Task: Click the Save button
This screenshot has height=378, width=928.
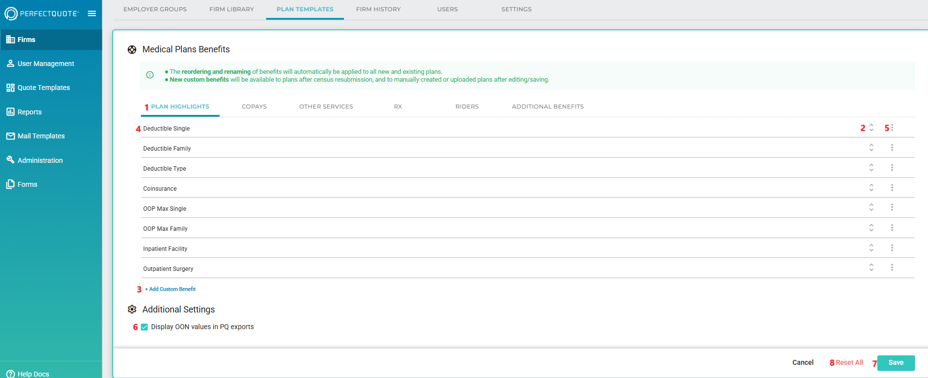Action: 896,363
